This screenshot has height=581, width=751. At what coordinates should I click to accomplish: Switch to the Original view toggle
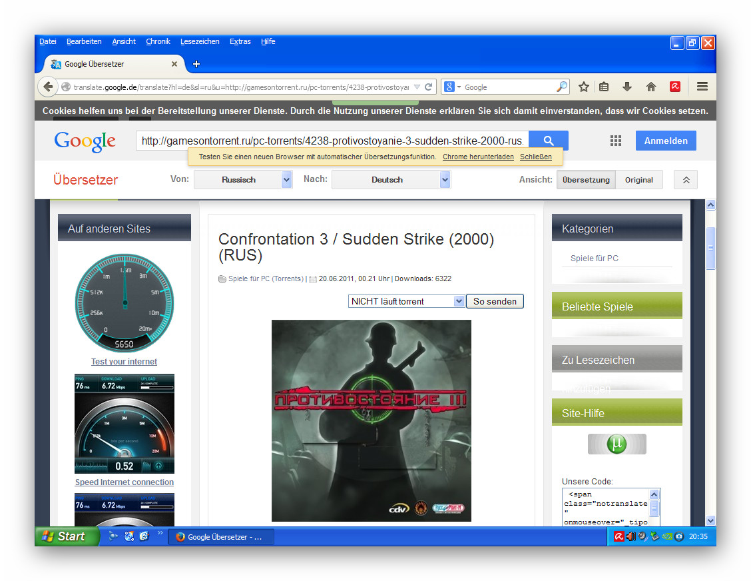639,180
